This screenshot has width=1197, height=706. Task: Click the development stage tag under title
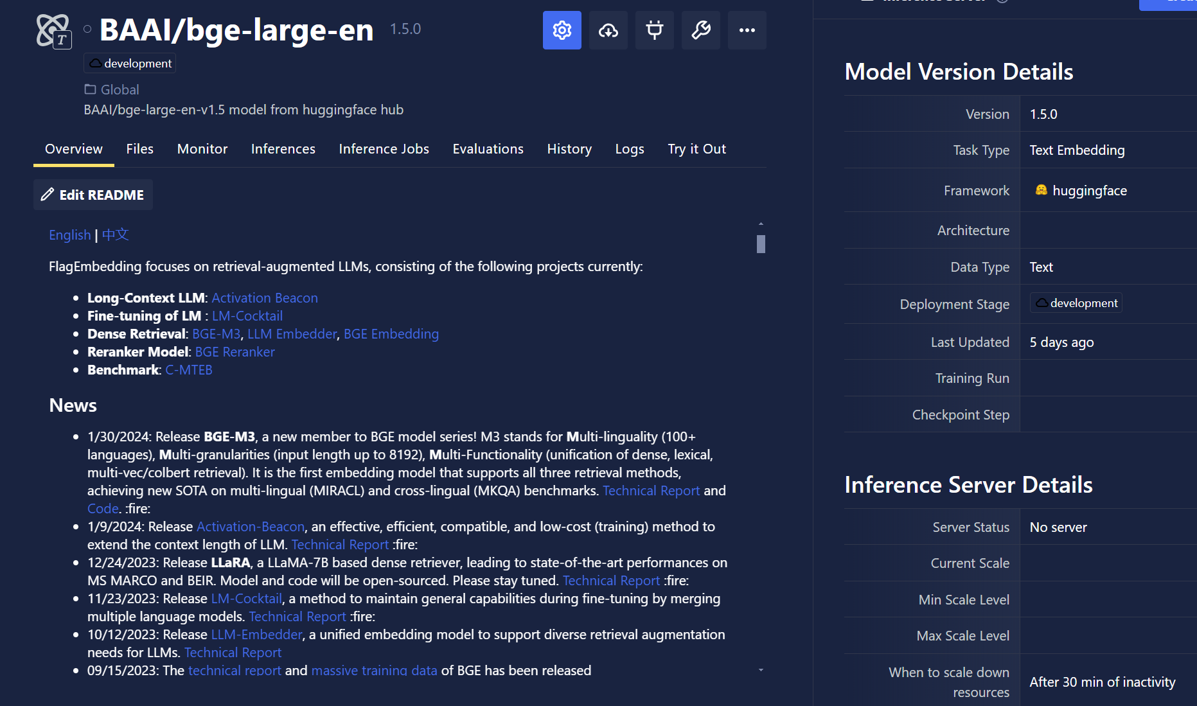pos(130,64)
